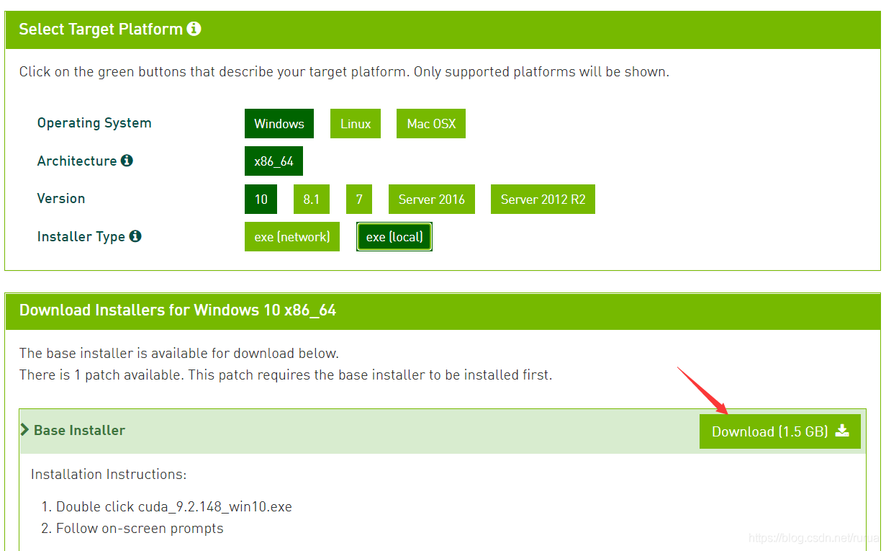The height and width of the screenshot is (551, 886).
Task: Click the Installer Type info icon
Action: [x=135, y=236]
